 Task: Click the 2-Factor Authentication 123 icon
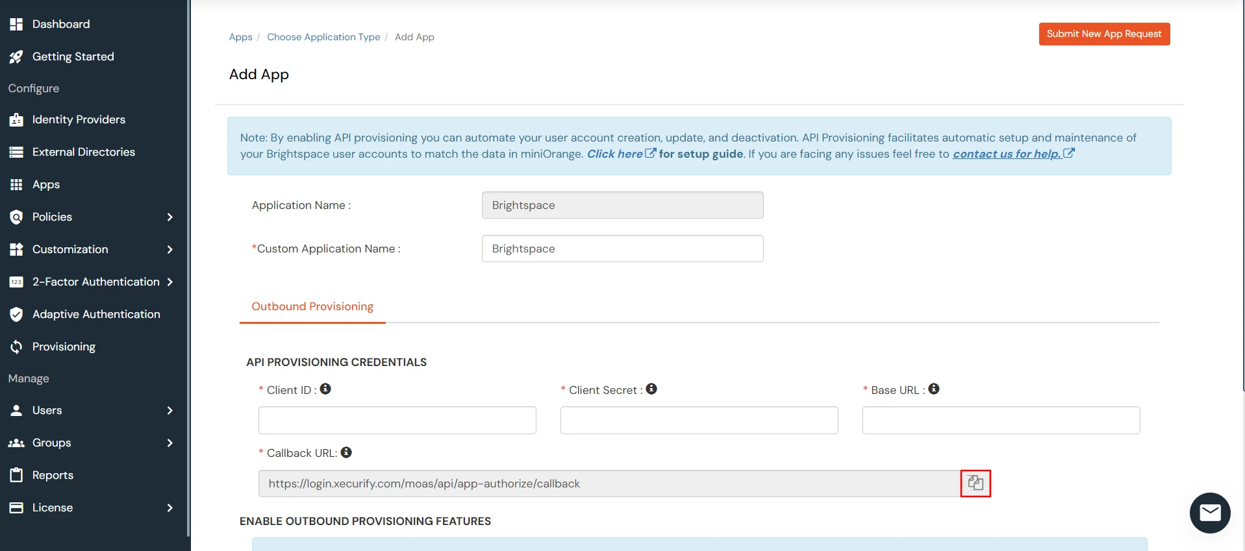[x=16, y=282]
